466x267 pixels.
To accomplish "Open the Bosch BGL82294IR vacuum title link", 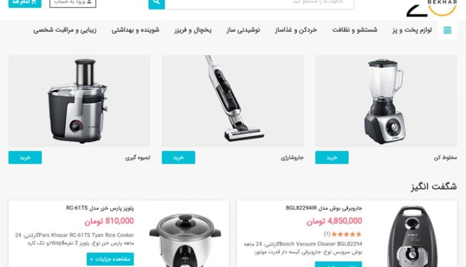I will coord(324,208).
